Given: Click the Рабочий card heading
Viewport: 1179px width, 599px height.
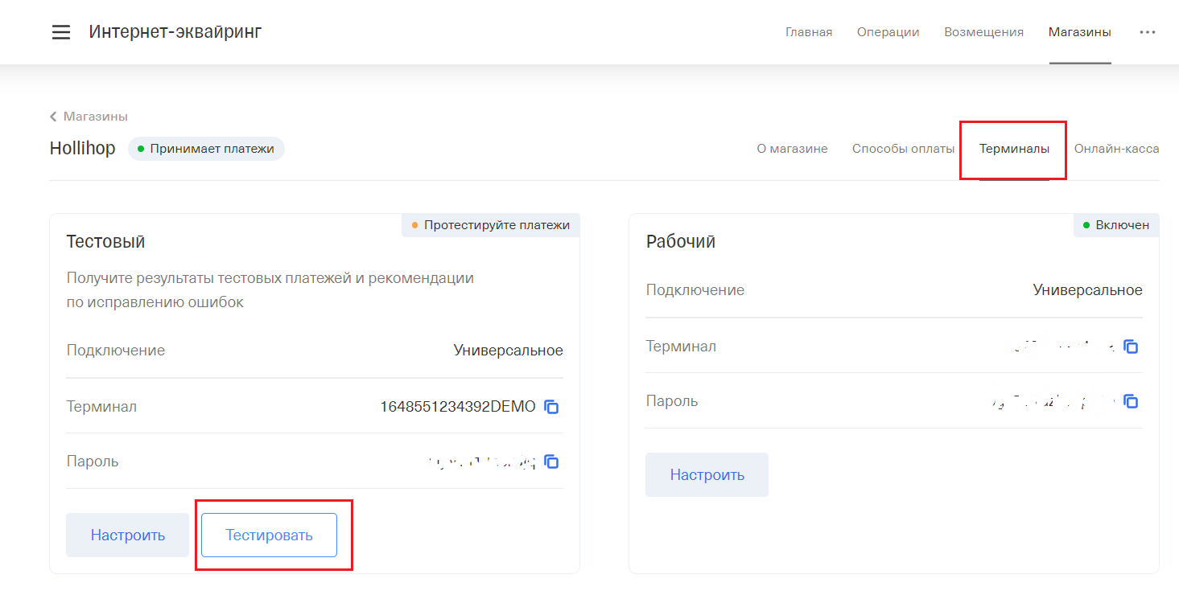Looking at the screenshot, I should point(681,242).
